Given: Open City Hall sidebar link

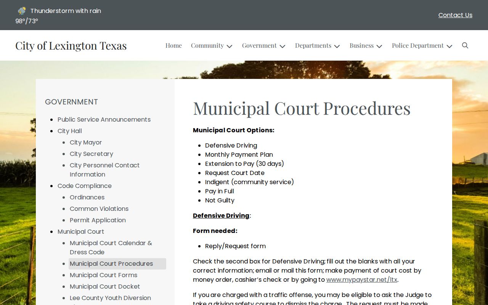Looking at the screenshot, I should pos(70,131).
